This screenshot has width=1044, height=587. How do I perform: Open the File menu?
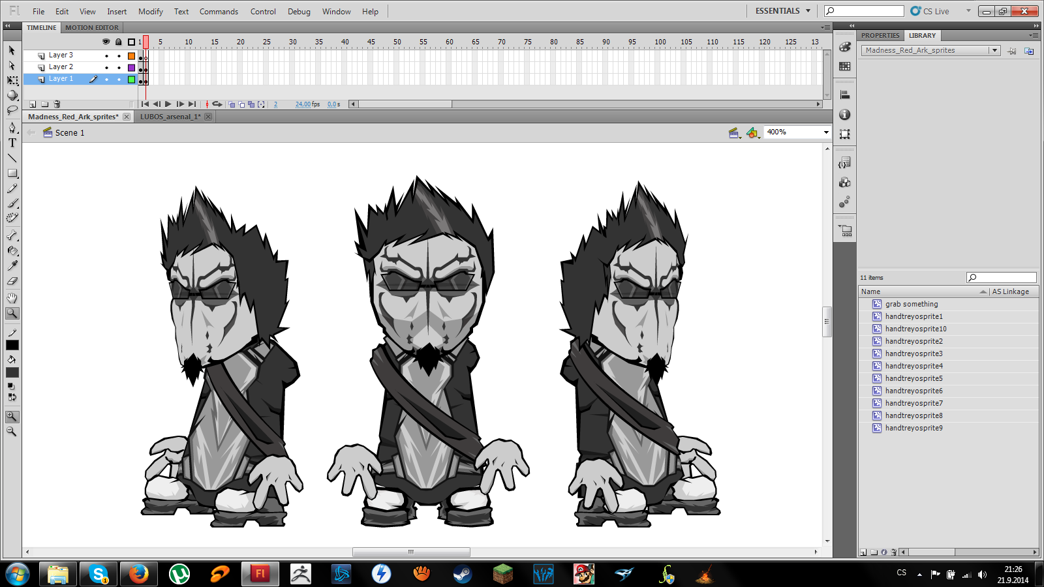[38, 12]
